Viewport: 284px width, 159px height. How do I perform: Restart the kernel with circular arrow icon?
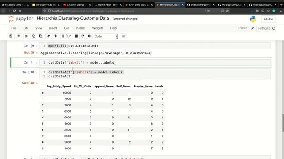click(83, 36)
